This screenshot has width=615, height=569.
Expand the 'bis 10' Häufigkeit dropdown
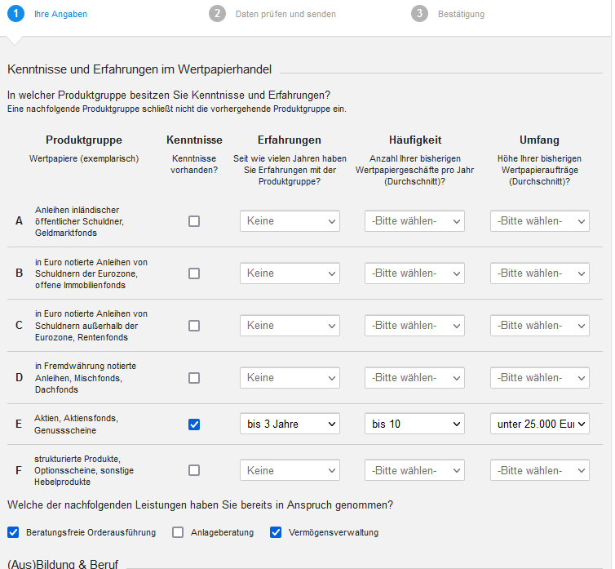click(414, 425)
